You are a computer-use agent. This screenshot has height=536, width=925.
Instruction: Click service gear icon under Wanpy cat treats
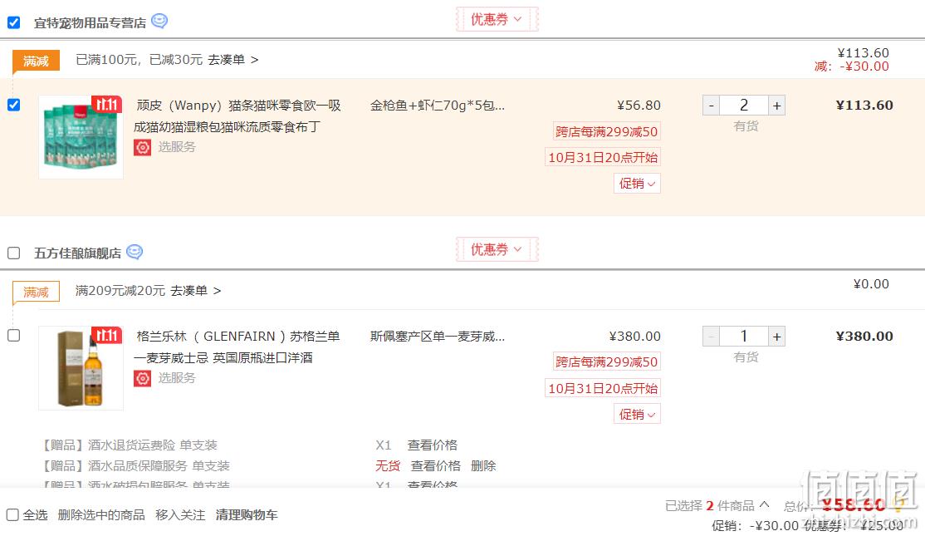pyautogui.click(x=143, y=147)
